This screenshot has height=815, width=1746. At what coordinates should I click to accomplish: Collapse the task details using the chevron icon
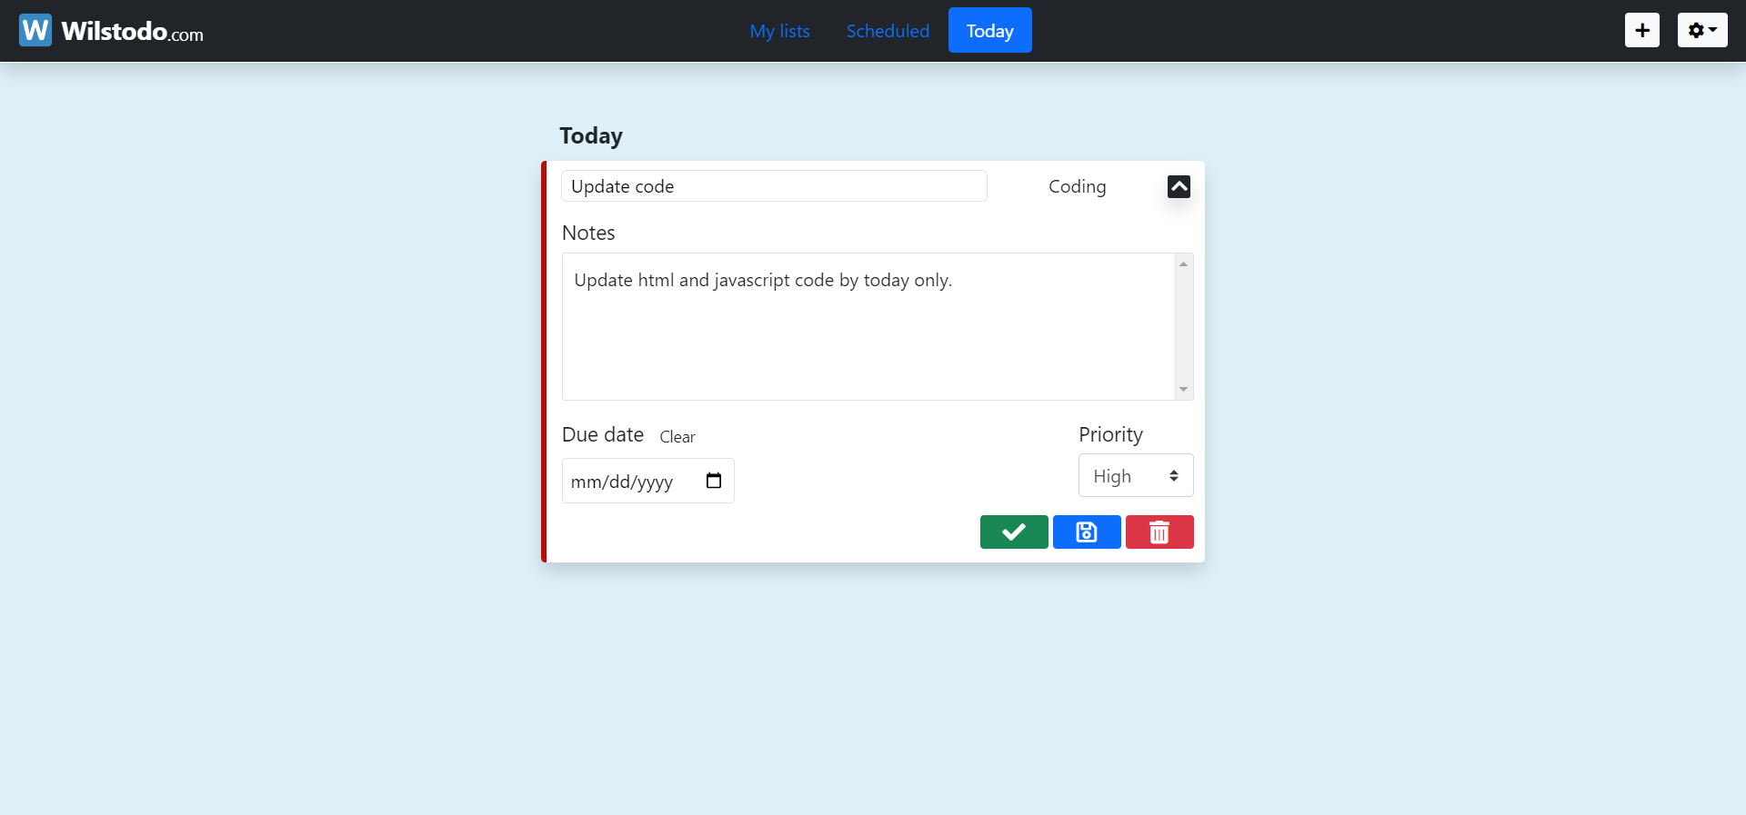point(1179,186)
